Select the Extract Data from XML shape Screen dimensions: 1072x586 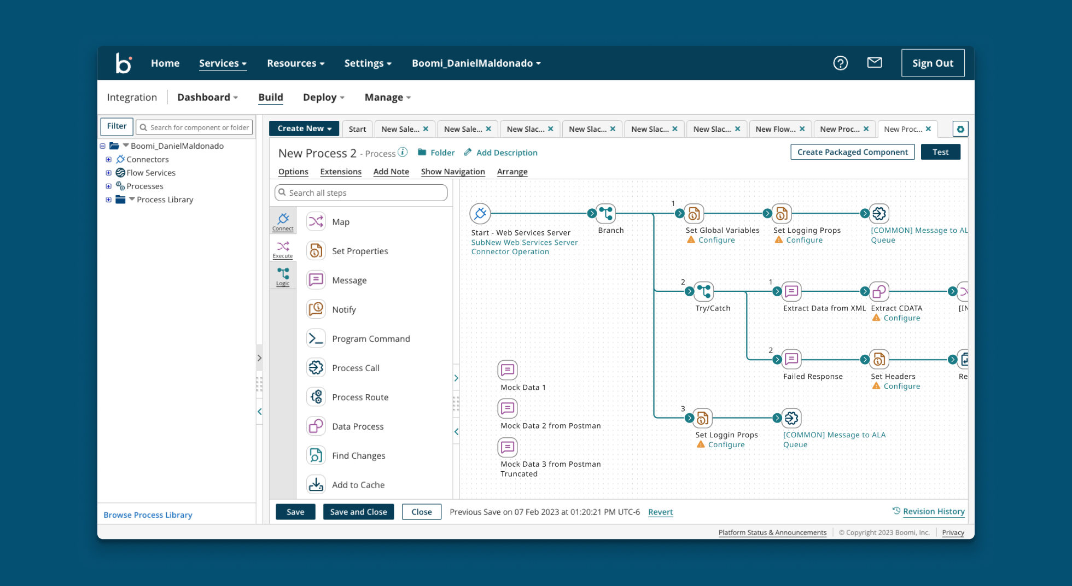pos(791,291)
